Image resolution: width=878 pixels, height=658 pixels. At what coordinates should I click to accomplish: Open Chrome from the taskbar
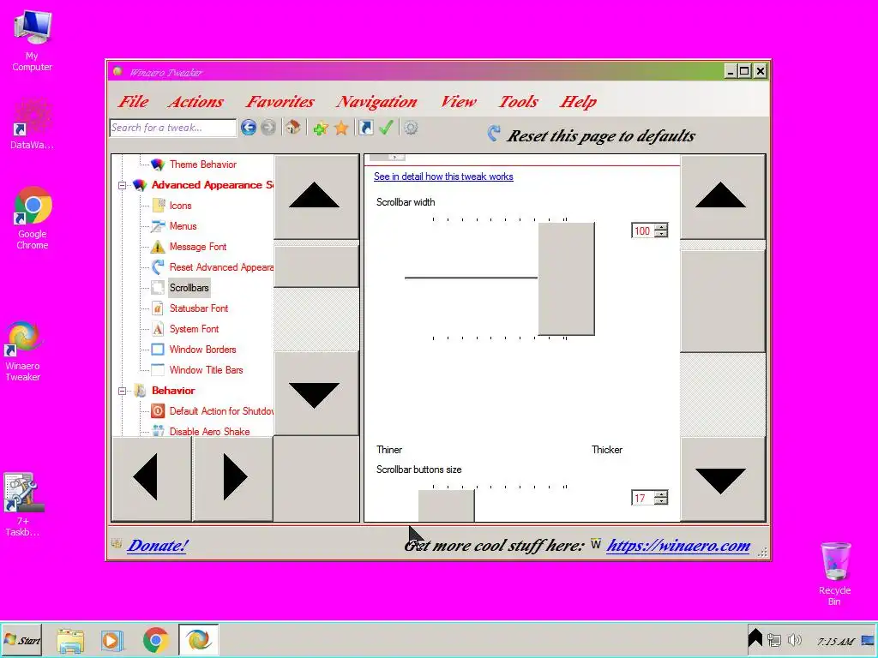tap(156, 640)
